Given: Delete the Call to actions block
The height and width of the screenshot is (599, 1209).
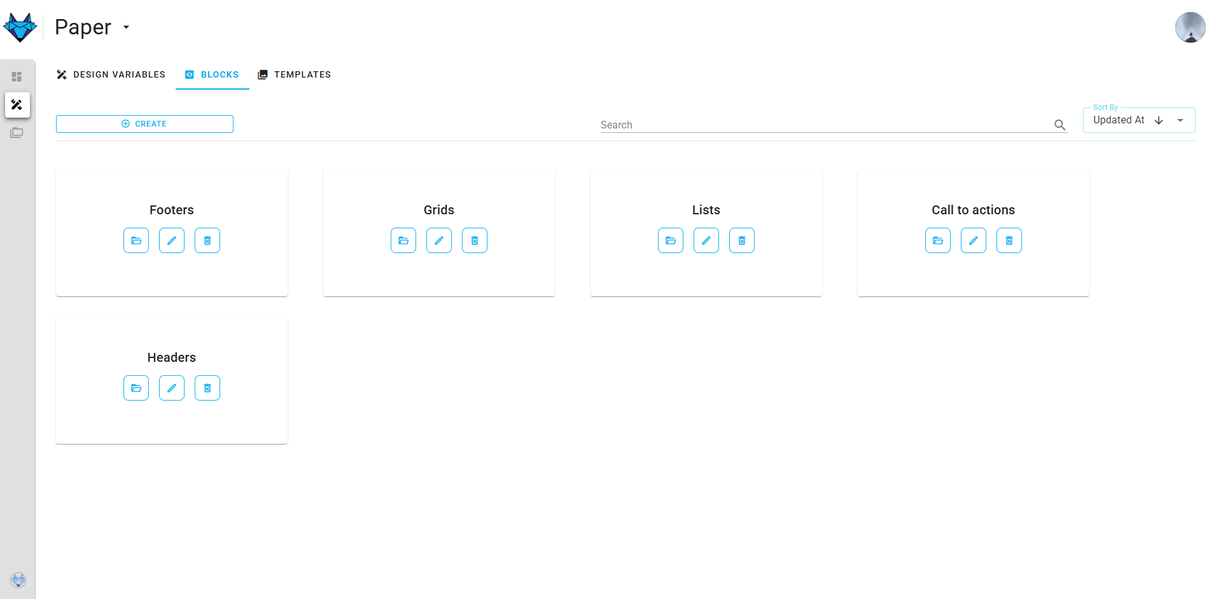Looking at the screenshot, I should point(1009,240).
